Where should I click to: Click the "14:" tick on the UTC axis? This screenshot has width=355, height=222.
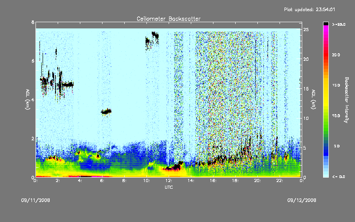tap(191, 181)
